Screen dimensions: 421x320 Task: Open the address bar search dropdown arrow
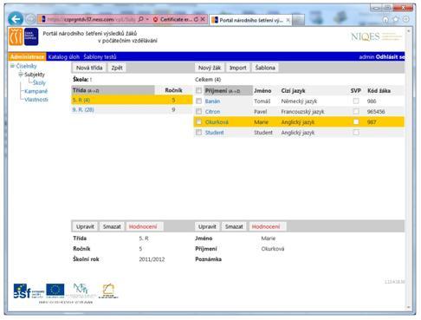click(x=147, y=19)
